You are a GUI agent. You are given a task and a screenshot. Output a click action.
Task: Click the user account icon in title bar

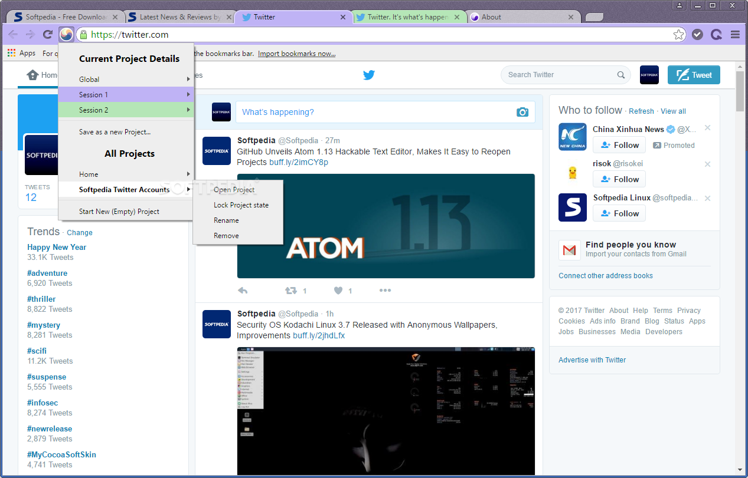click(680, 5)
